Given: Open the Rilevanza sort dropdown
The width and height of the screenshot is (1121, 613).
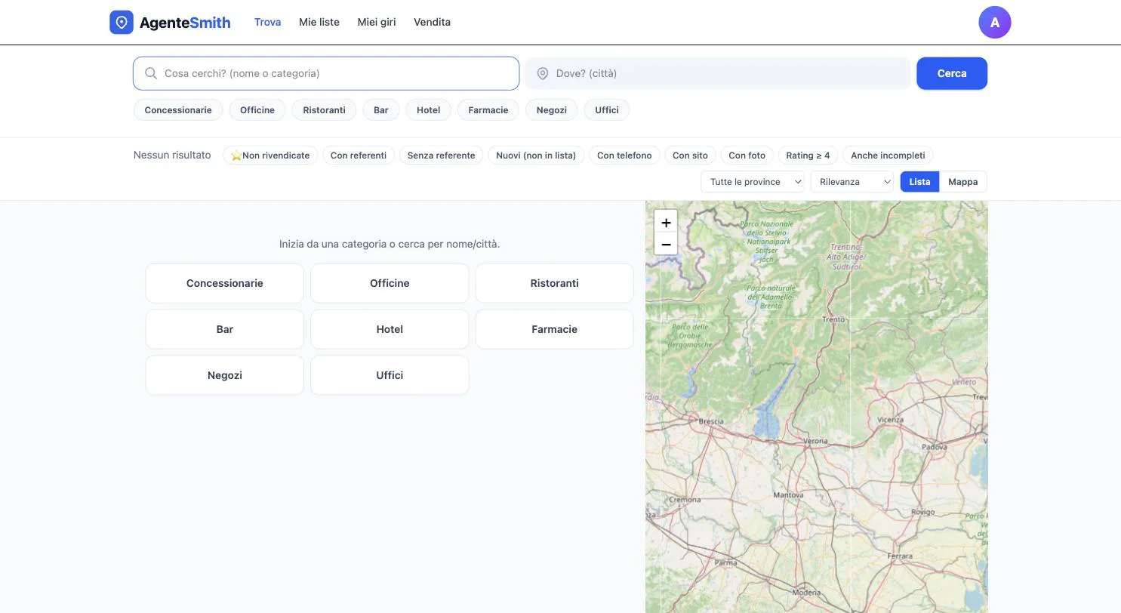Looking at the screenshot, I should (852, 182).
